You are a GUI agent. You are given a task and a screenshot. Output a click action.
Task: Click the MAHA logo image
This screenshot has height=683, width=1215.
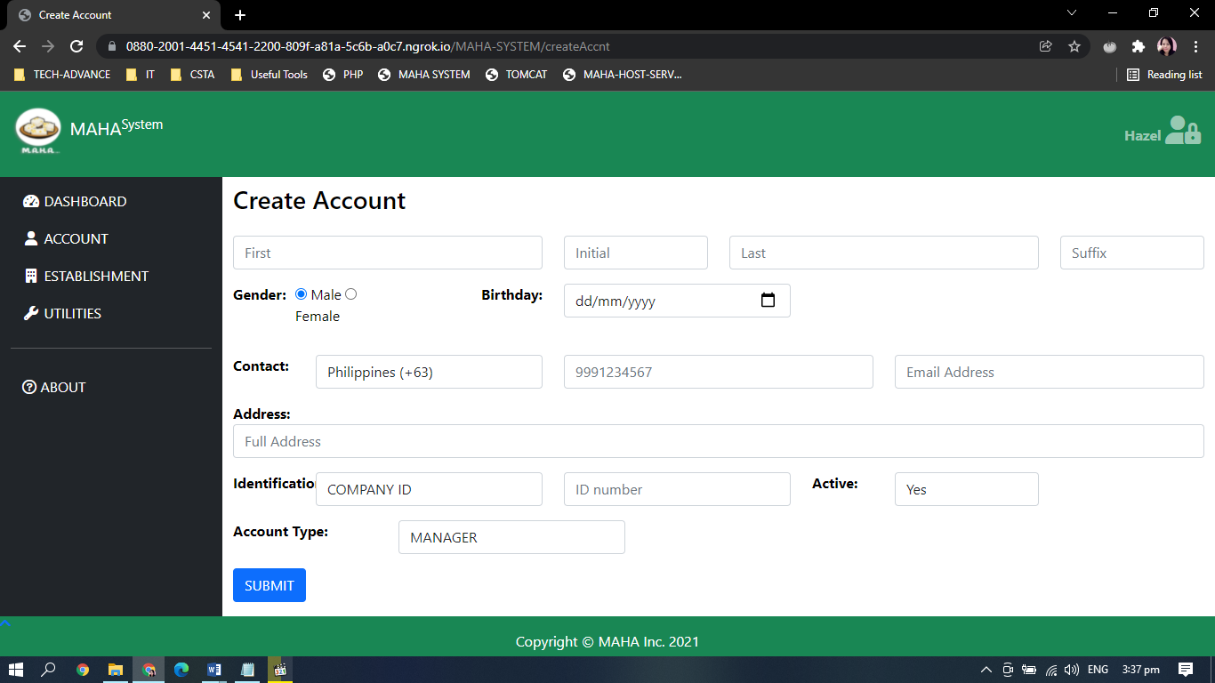pyautogui.click(x=38, y=132)
